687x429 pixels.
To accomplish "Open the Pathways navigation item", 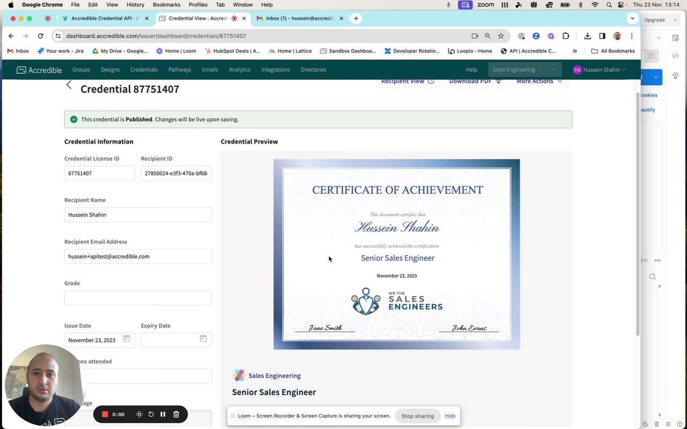I will pos(180,70).
